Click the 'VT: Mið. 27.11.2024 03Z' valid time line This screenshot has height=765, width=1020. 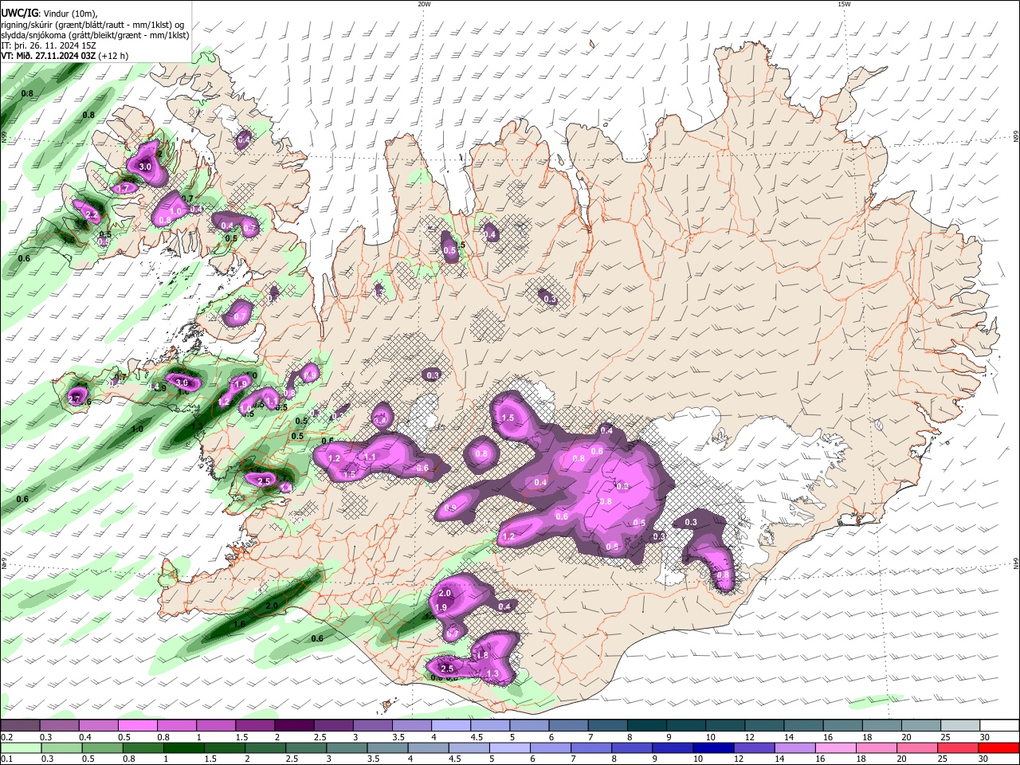pos(65,56)
